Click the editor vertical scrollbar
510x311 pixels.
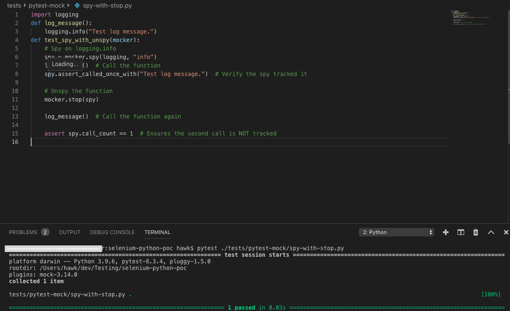point(509,76)
